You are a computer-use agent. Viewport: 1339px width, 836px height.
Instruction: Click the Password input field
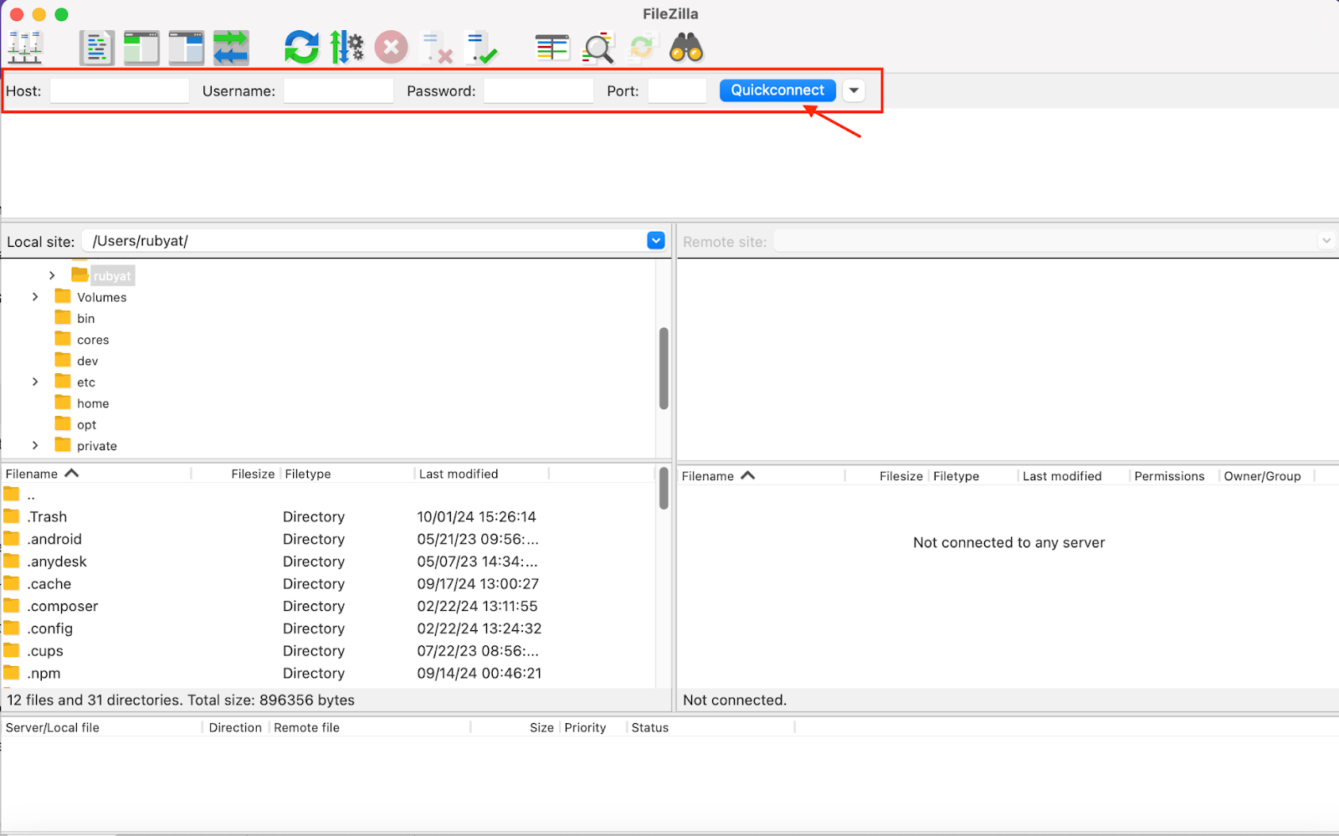pos(538,90)
